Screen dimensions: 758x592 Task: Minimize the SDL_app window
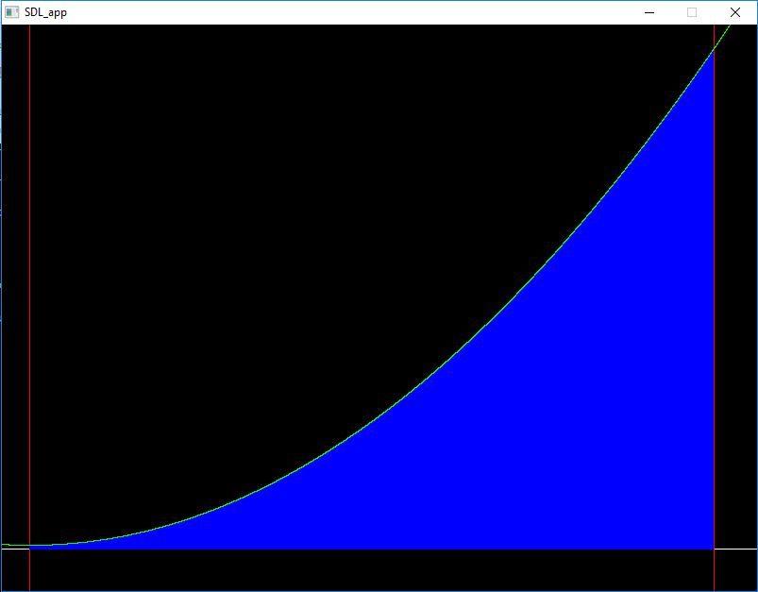649,12
